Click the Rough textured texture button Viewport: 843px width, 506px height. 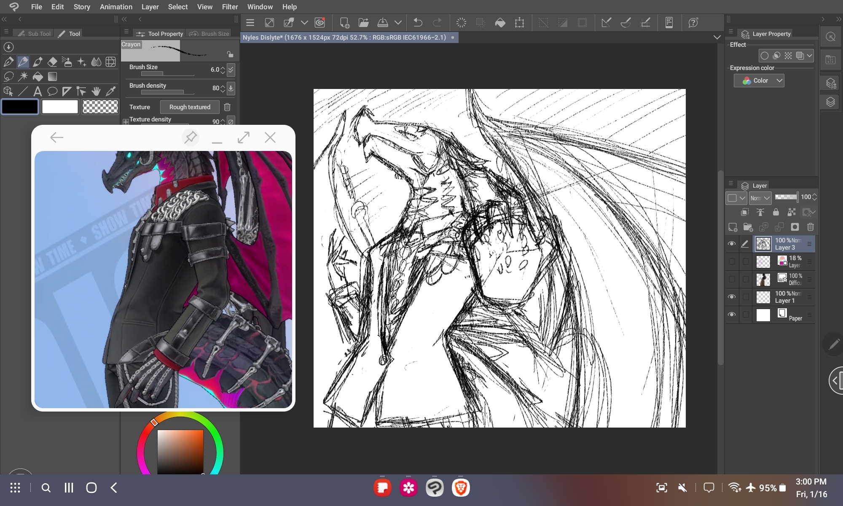(190, 107)
